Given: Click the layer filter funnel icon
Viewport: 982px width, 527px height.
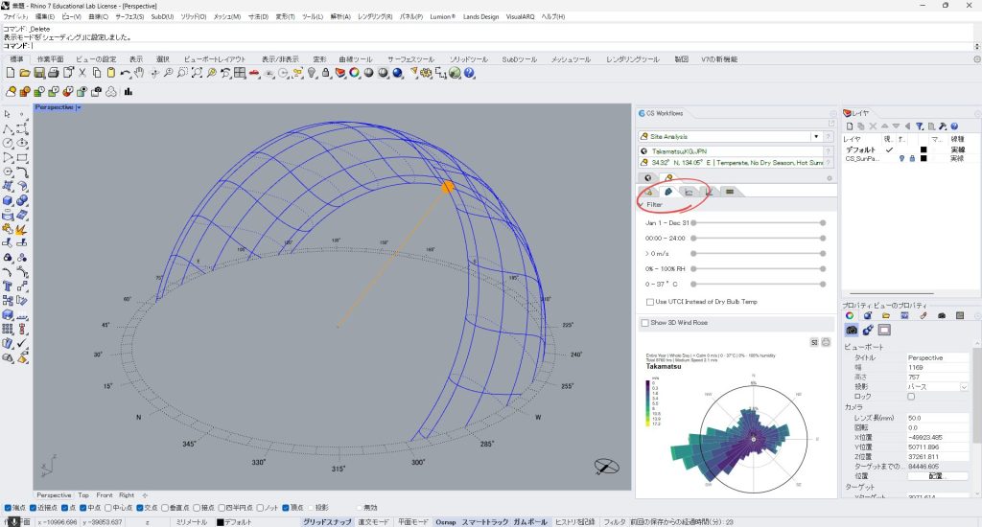Looking at the screenshot, I should (x=921, y=126).
